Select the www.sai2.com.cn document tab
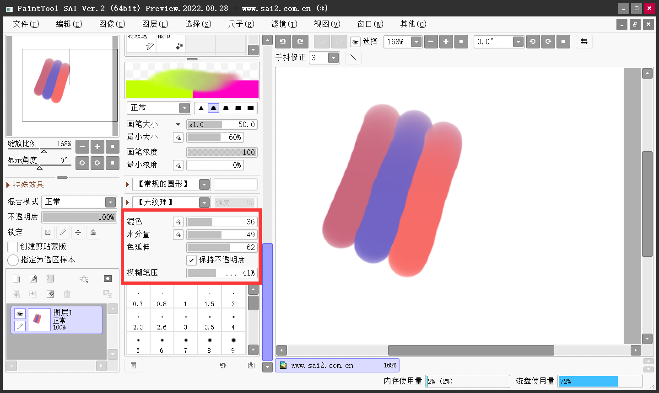659x393 pixels. (x=337, y=366)
